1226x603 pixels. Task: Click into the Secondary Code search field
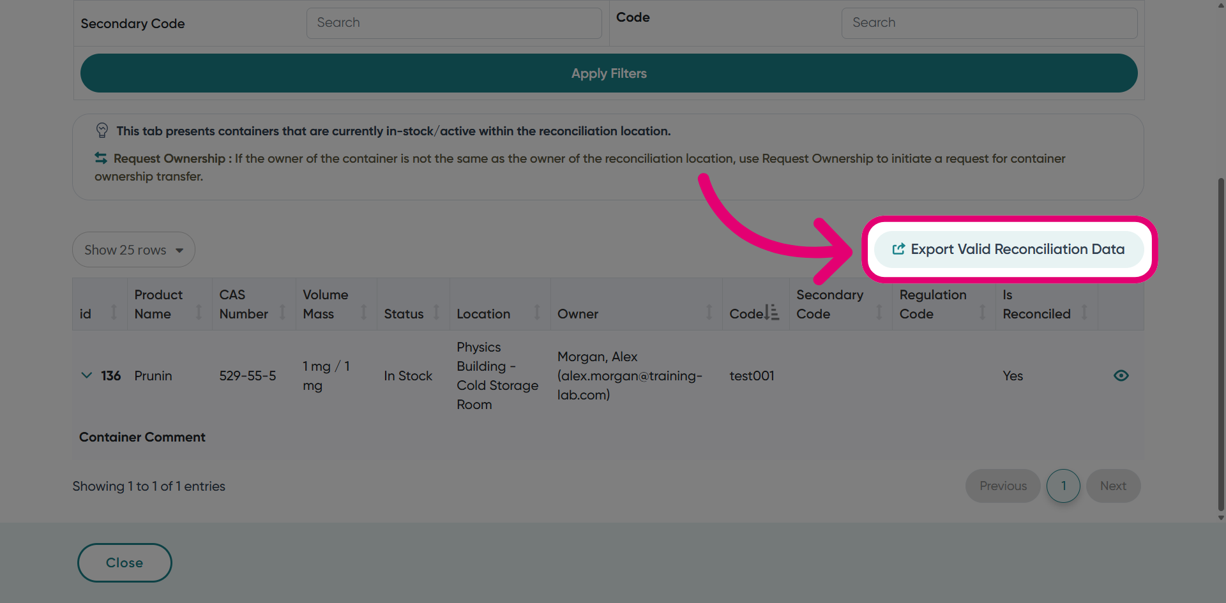454,23
